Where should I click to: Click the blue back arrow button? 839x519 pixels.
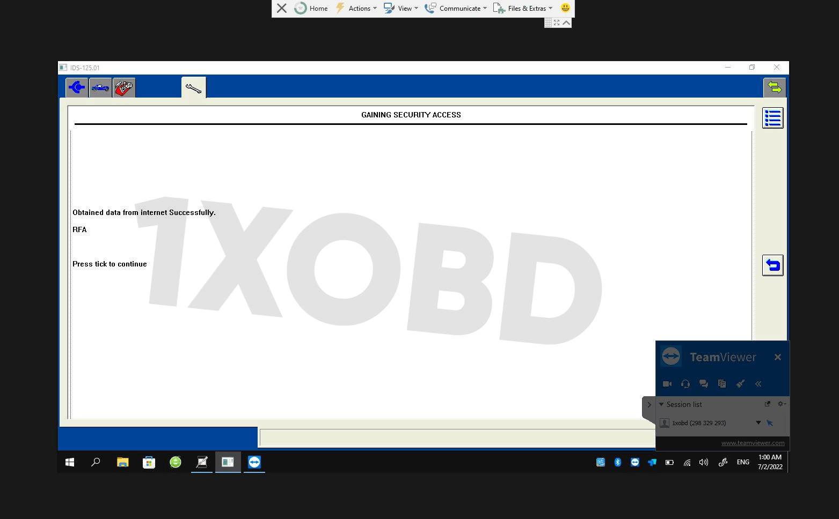pos(772,265)
